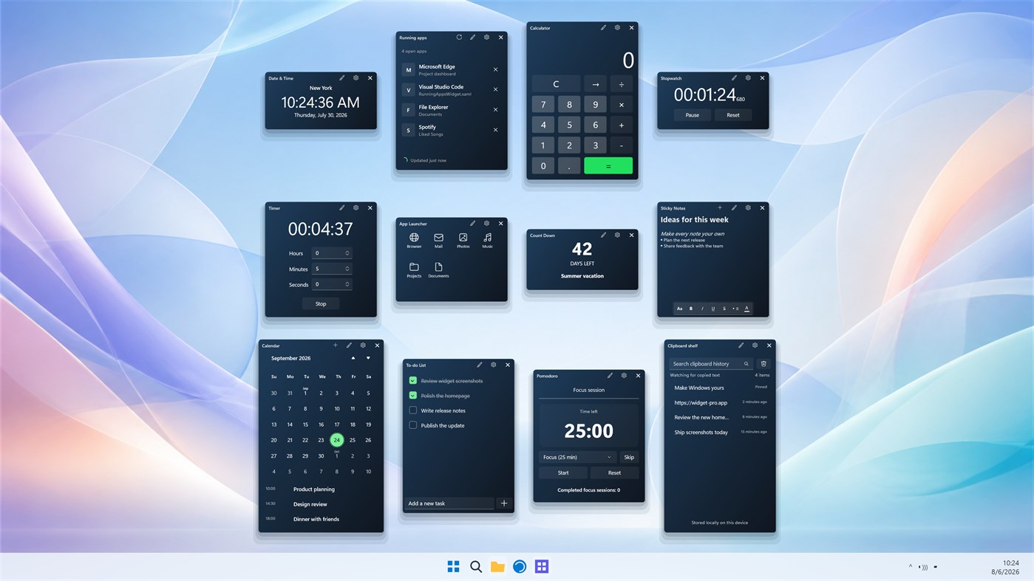Click the Search clipboard history field
Image resolution: width=1034 pixels, height=581 pixels.
click(x=711, y=363)
